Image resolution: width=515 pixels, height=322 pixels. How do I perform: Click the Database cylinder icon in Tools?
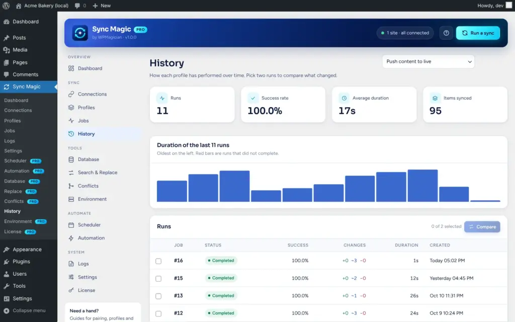pyautogui.click(x=71, y=159)
